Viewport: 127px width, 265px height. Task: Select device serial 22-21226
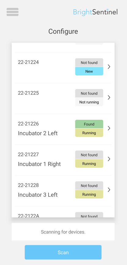28,124
